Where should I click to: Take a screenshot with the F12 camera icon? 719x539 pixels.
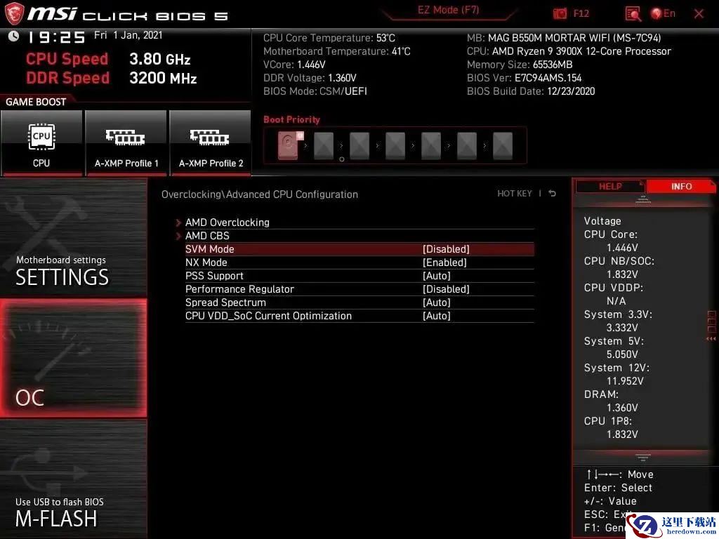tap(560, 14)
